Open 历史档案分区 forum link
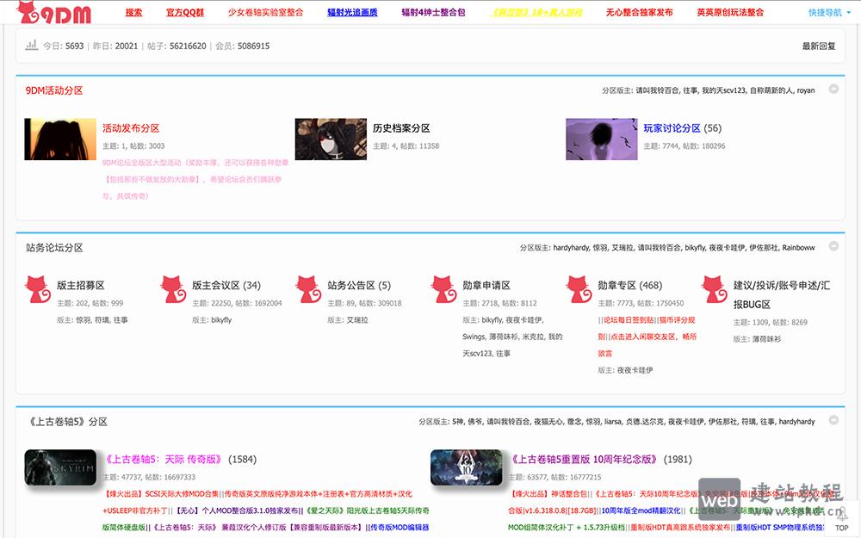 [401, 128]
